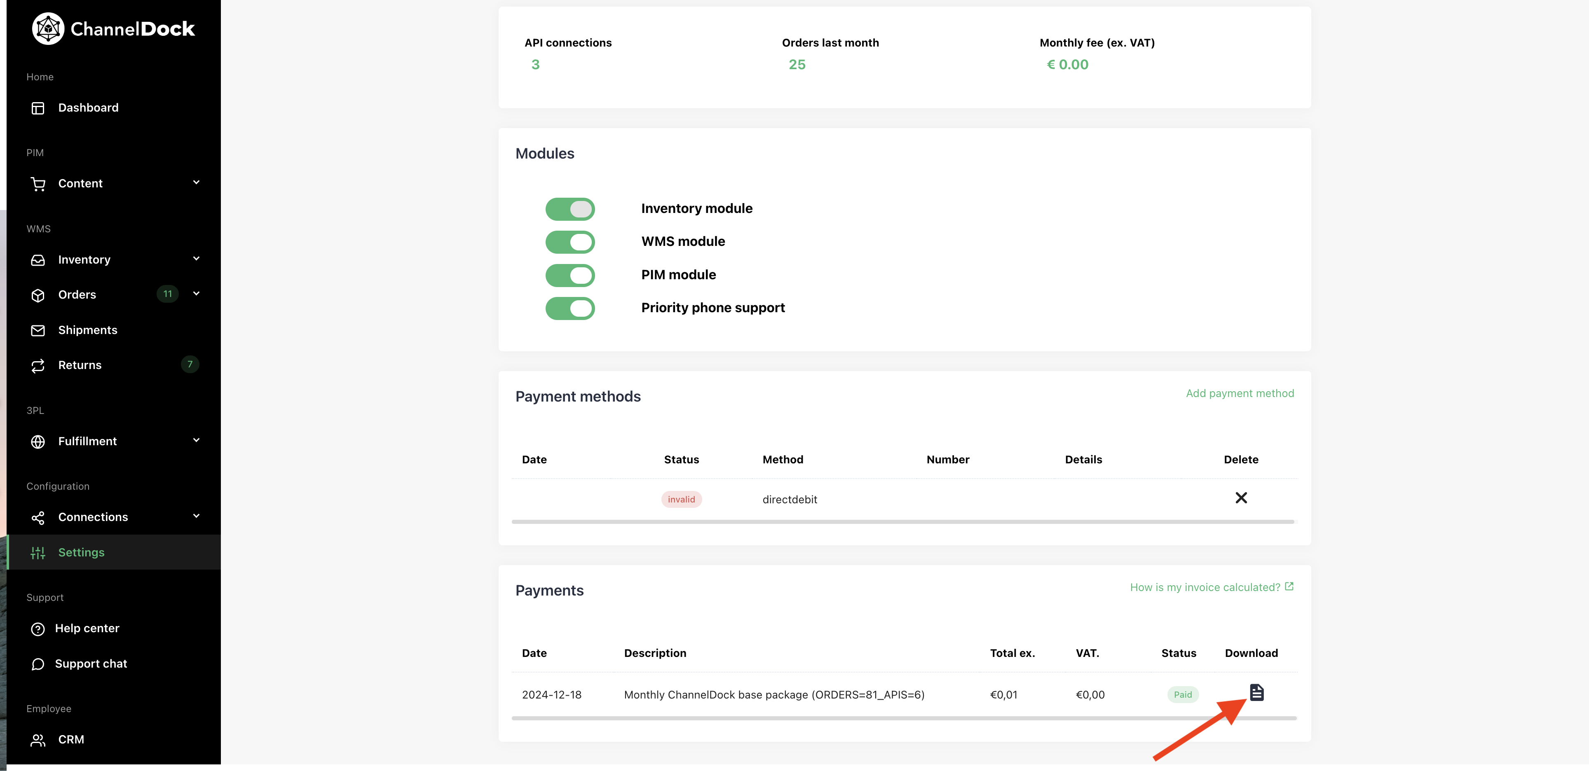The width and height of the screenshot is (1589, 771).
Task: Open the Dashboard sidebar icon
Action: pos(37,108)
